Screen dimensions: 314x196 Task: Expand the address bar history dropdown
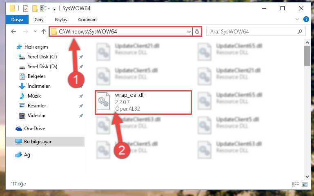[x=189, y=31]
